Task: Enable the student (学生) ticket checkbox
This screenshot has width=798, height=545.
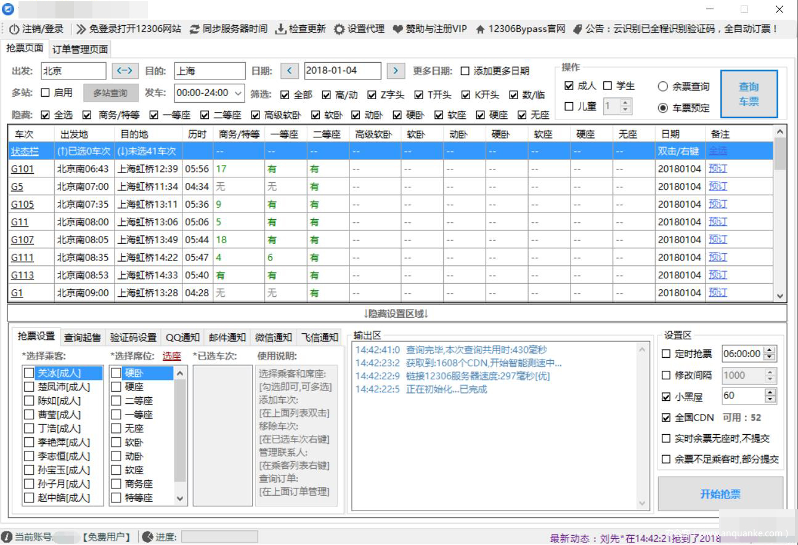Action: point(608,86)
